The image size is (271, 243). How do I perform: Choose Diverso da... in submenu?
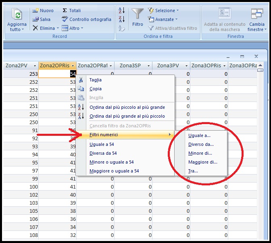tap(201, 144)
